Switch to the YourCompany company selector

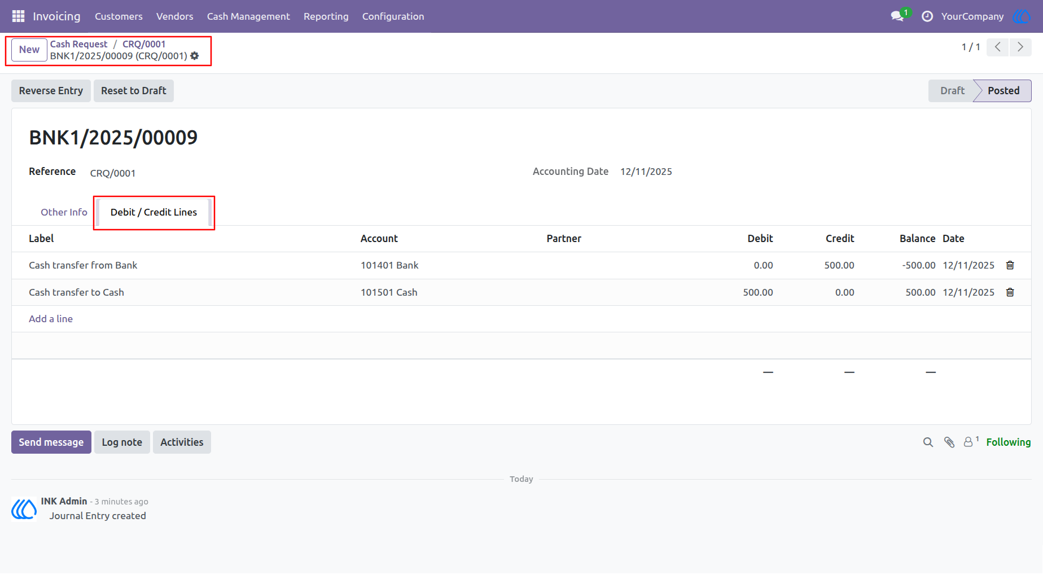coord(972,16)
